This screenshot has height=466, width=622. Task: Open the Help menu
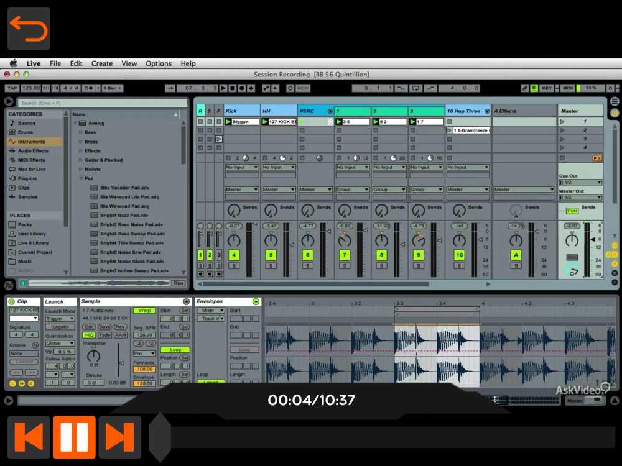tap(188, 63)
